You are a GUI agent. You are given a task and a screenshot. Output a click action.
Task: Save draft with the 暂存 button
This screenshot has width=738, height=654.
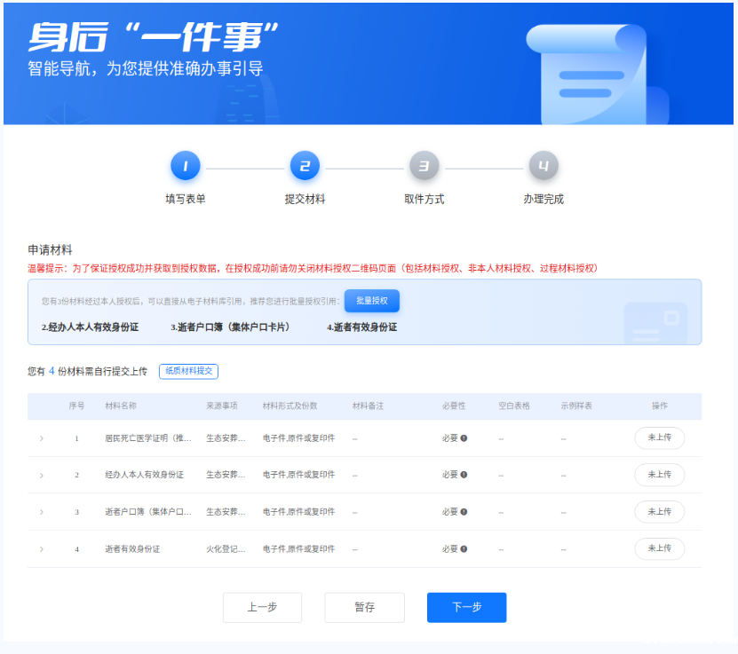[364, 607]
